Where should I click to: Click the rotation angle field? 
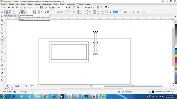click(50, 12)
